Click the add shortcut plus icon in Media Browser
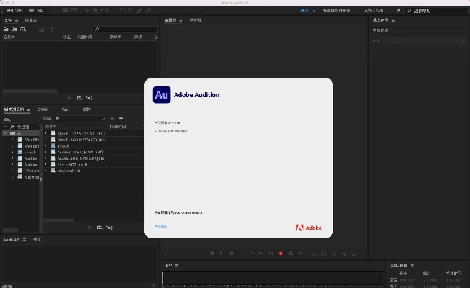Image resolution: width=470 pixels, height=288 pixels. coord(121,118)
